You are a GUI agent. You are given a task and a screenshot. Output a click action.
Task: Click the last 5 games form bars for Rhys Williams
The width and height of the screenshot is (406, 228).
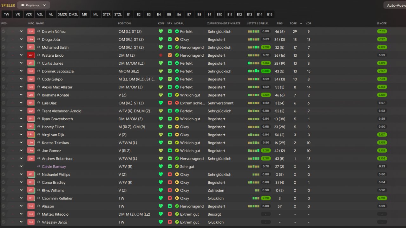[257, 190]
